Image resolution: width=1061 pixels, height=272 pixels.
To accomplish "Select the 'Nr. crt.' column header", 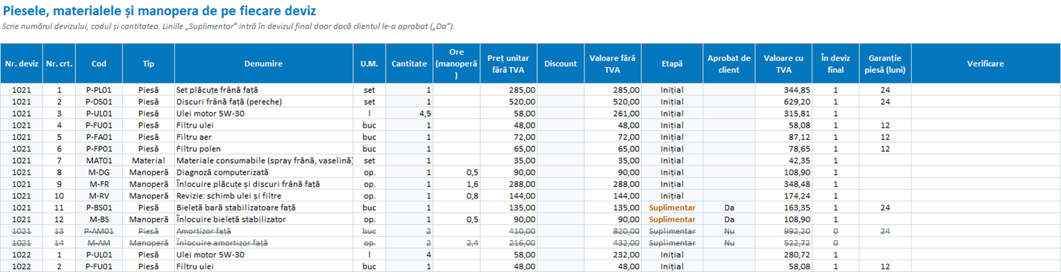I will (59, 63).
